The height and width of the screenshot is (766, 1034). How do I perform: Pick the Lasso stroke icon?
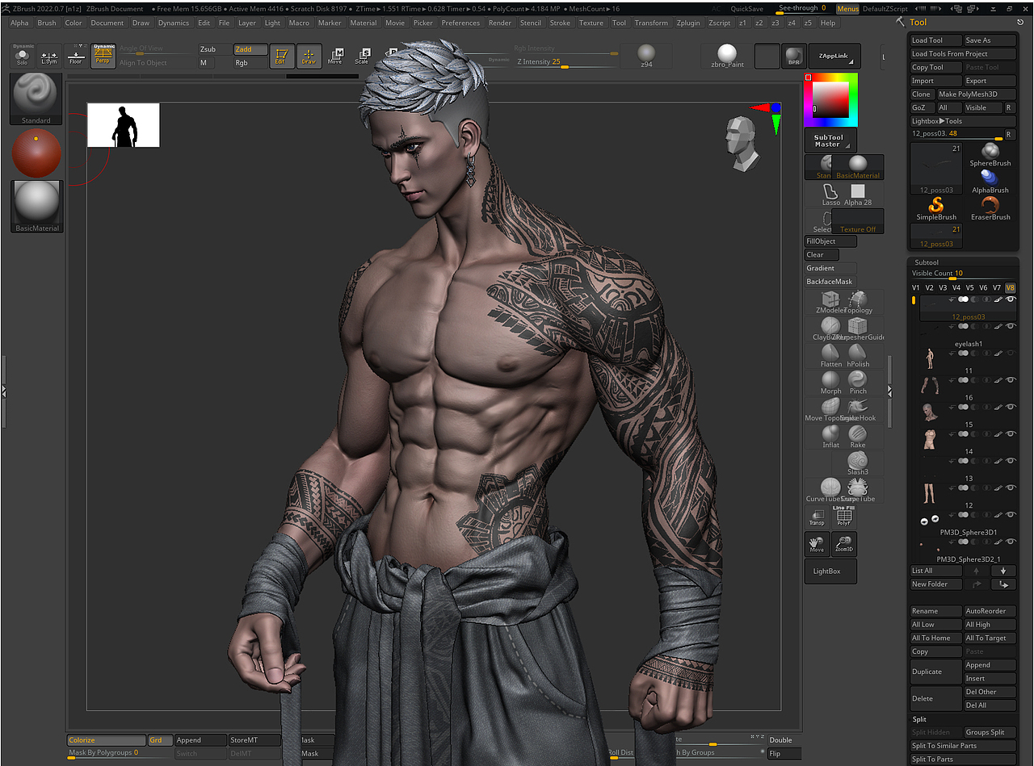[830, 194]
